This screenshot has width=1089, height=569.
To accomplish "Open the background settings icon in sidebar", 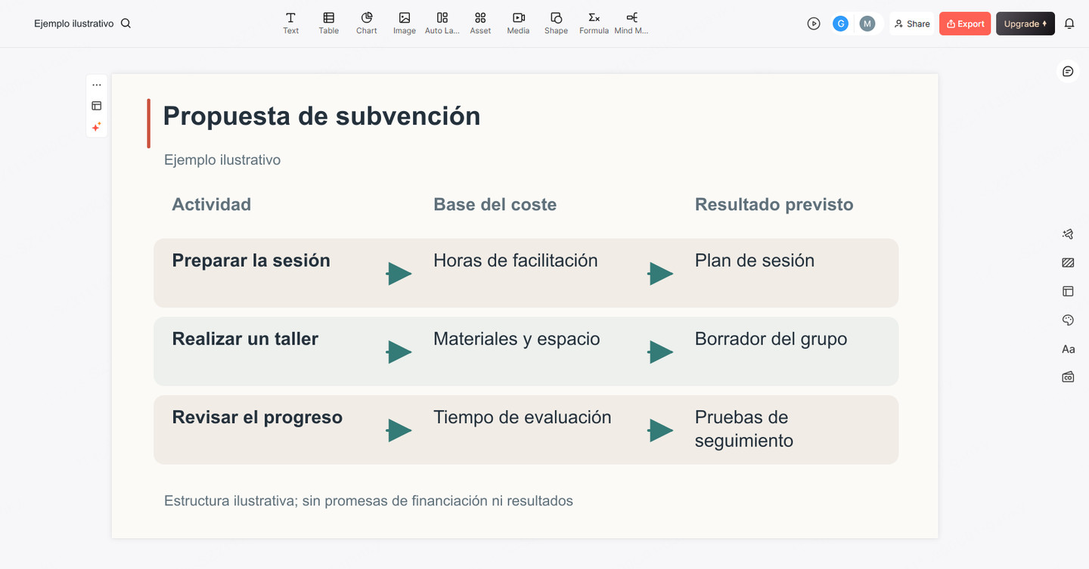I will [1068, 263].
